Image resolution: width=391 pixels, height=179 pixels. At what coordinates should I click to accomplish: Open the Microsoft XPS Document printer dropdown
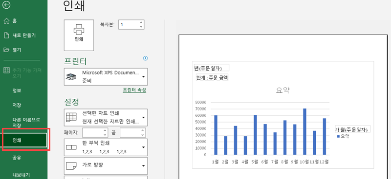click(106, 77)
